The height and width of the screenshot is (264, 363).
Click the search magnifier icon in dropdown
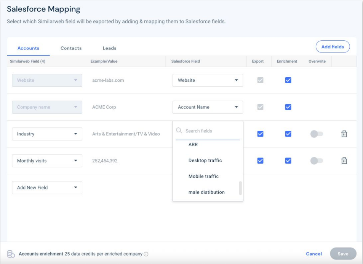pyautogui.click(x=179, y=130)
